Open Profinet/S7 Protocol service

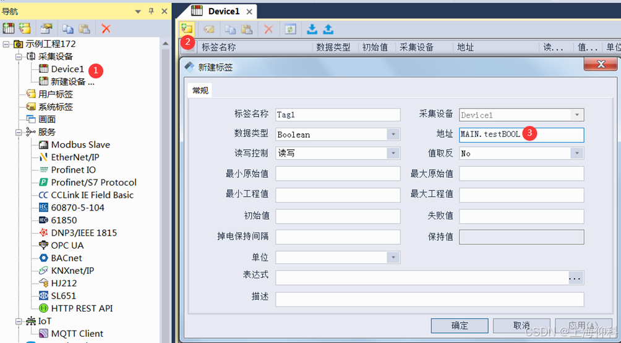click(x=88, y=183)
